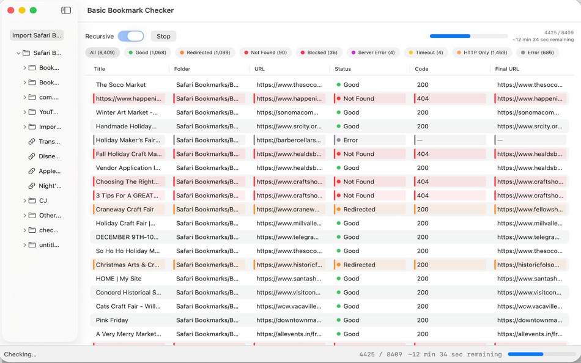
Task: Expand the Other folder in the tree
Action: pyautogui.click(x=24, y=215)
